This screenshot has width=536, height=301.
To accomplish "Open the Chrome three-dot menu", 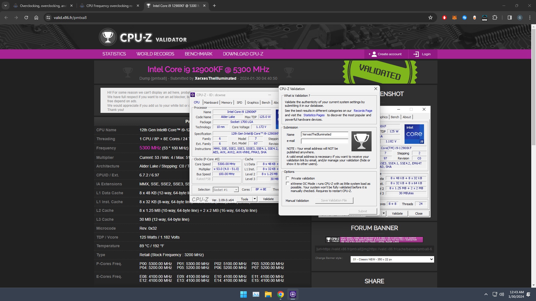I will (x=530, y=18).
